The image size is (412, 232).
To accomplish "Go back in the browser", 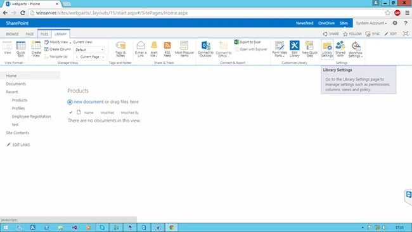I will pos(5,13).
